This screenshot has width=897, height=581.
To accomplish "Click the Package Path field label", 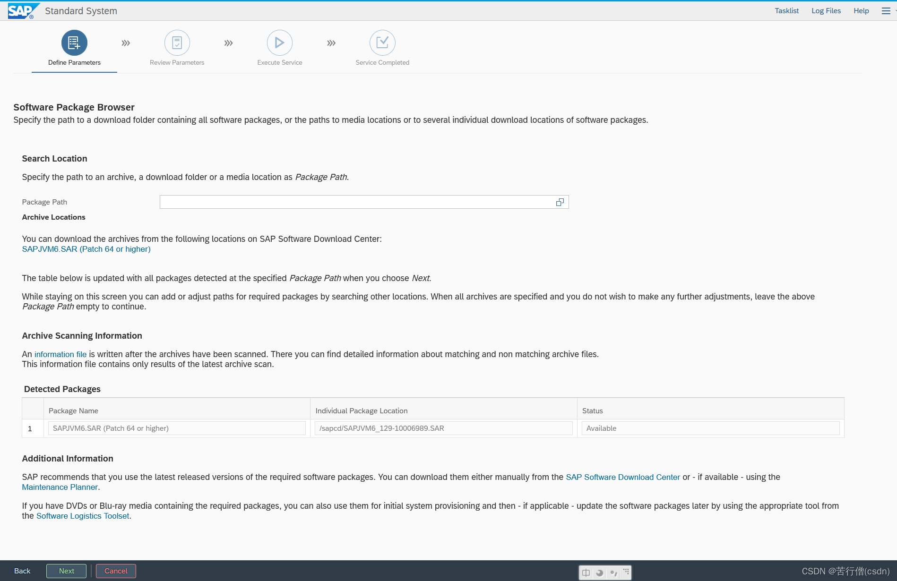I will pos(44,202).
